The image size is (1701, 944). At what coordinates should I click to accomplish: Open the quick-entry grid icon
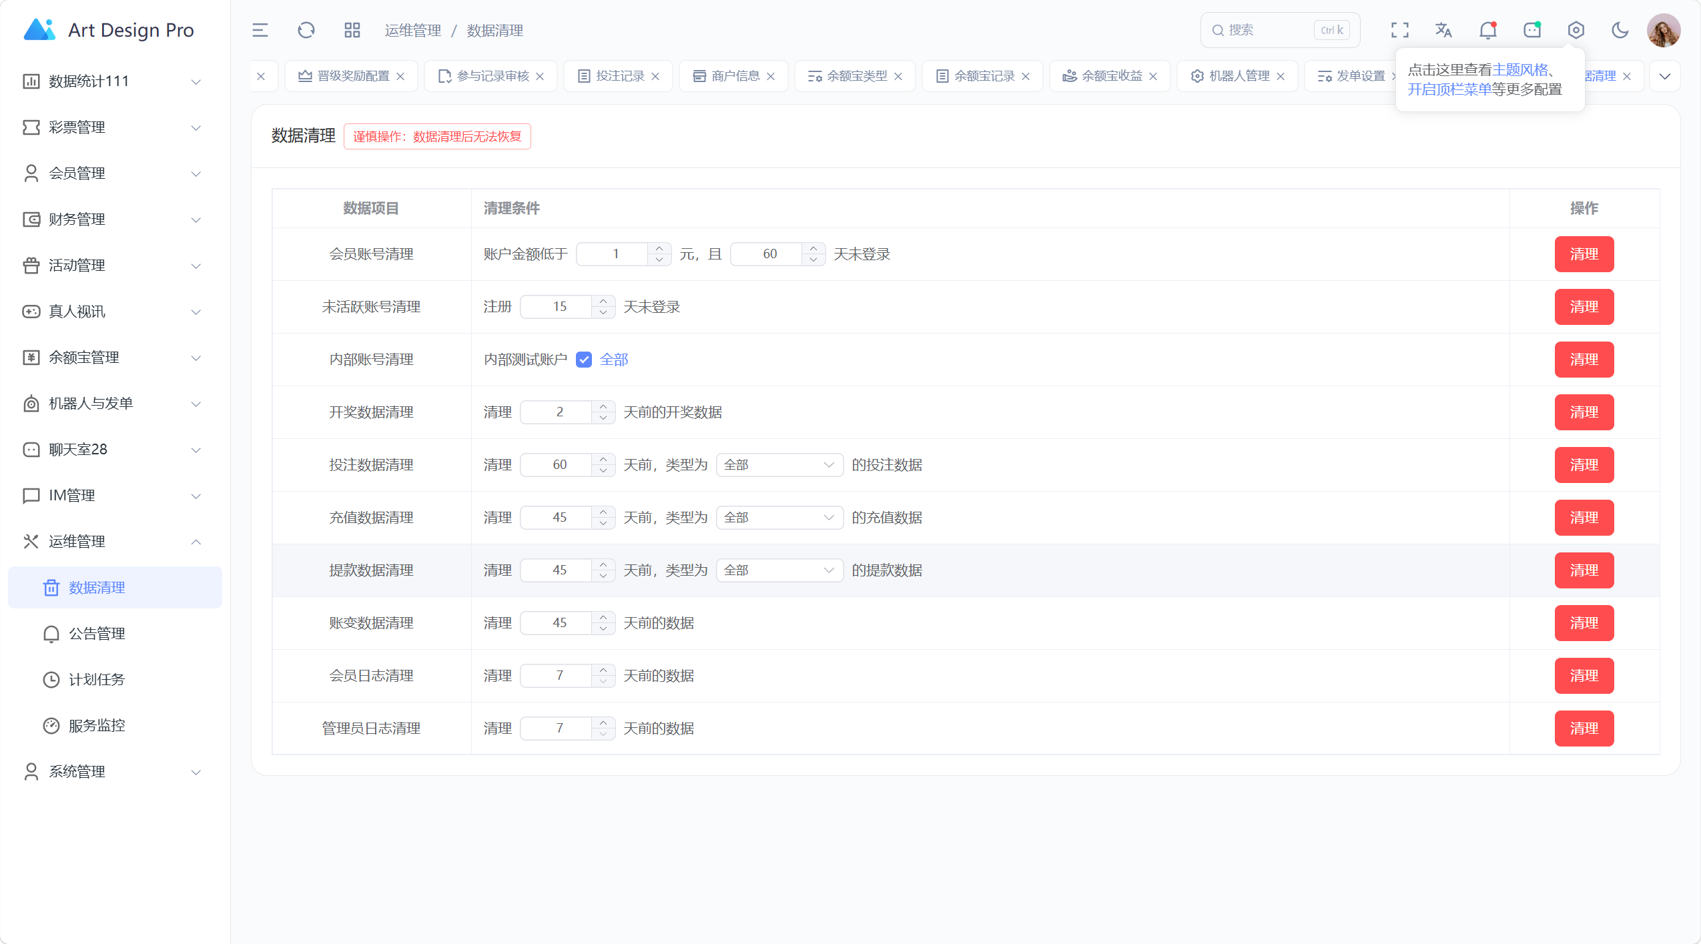pyautogui.click(x=352, y=30)
